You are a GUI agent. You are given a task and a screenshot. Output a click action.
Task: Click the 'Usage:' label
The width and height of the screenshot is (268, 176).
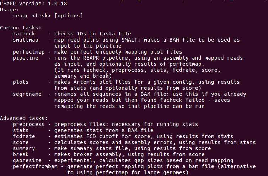[9, 10]
